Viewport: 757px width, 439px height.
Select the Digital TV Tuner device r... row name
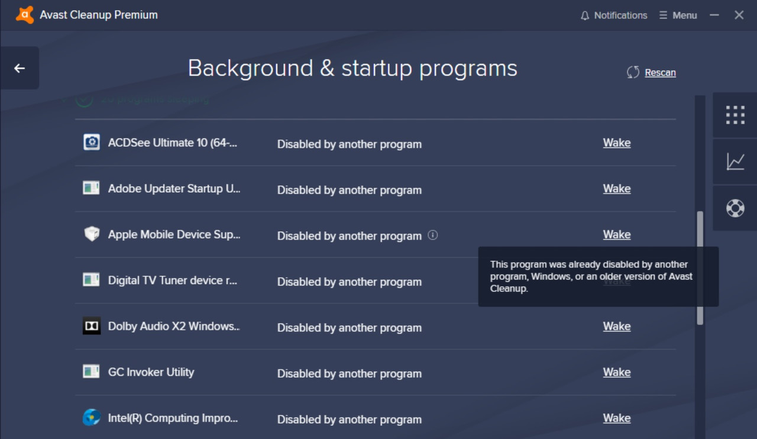pyautogui.click(x=173, y=280)
